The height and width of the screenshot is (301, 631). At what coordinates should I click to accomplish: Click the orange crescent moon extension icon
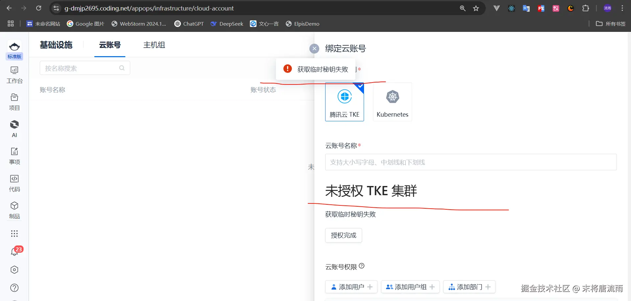click(x=570, y=8)
